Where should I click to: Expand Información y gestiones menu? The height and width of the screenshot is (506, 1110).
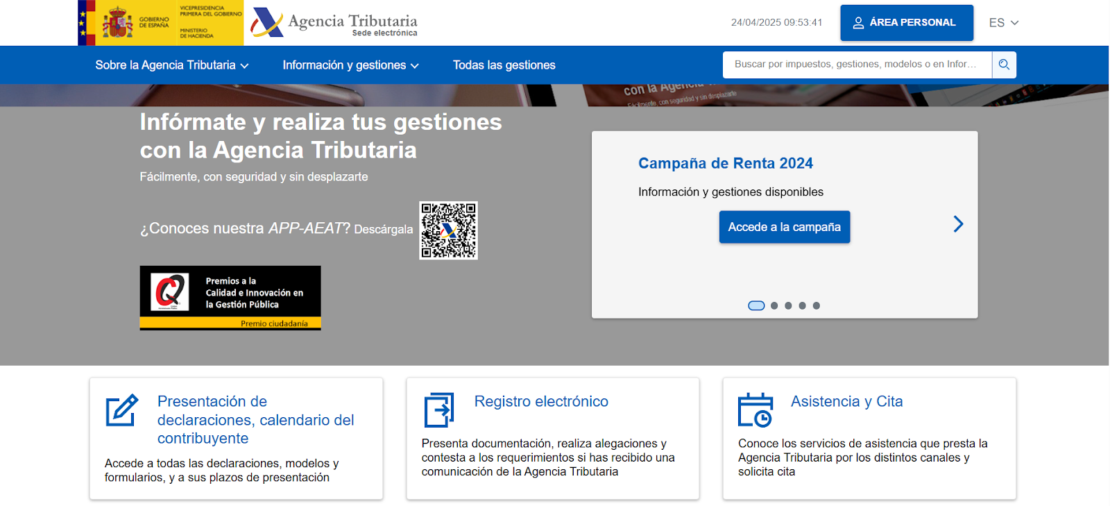(351, 65)
